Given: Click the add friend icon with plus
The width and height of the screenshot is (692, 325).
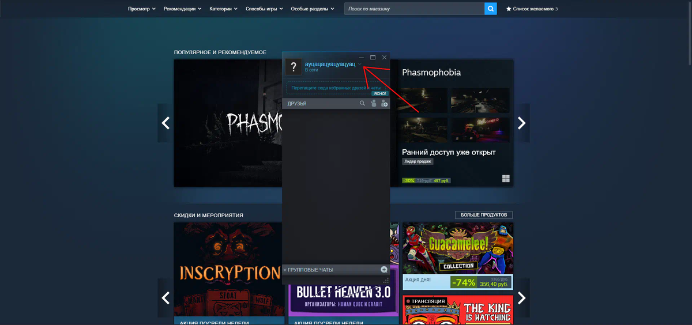Looking at the screenshot, I should (384, 103).
